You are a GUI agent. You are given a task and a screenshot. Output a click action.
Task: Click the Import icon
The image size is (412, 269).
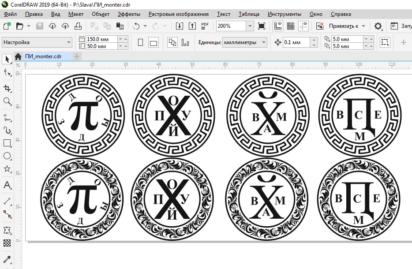179,26
